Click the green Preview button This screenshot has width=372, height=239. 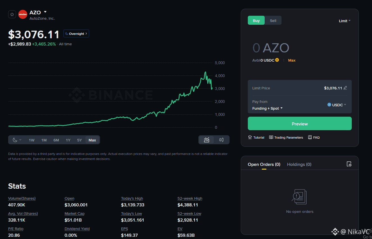pyautogui.click(x=300, y=123)
